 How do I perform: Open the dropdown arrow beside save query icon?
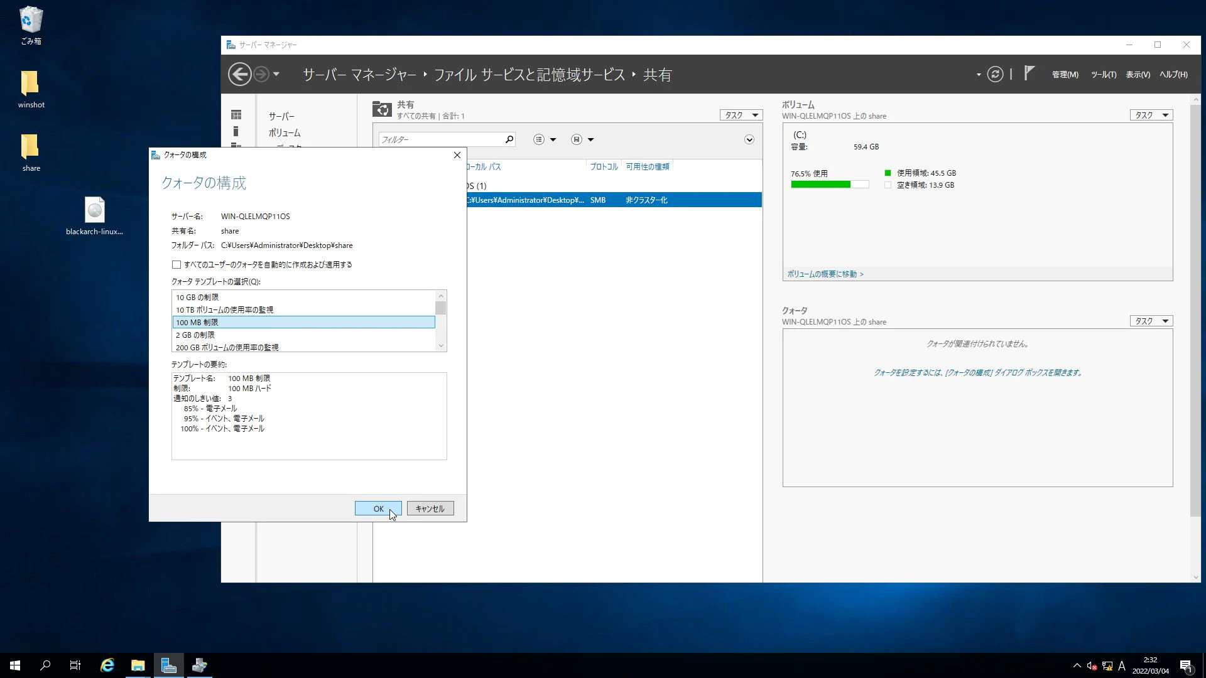pos(590,139)
